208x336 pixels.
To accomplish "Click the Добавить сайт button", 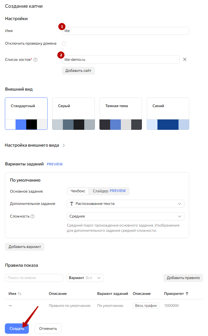I will (78, 71).
